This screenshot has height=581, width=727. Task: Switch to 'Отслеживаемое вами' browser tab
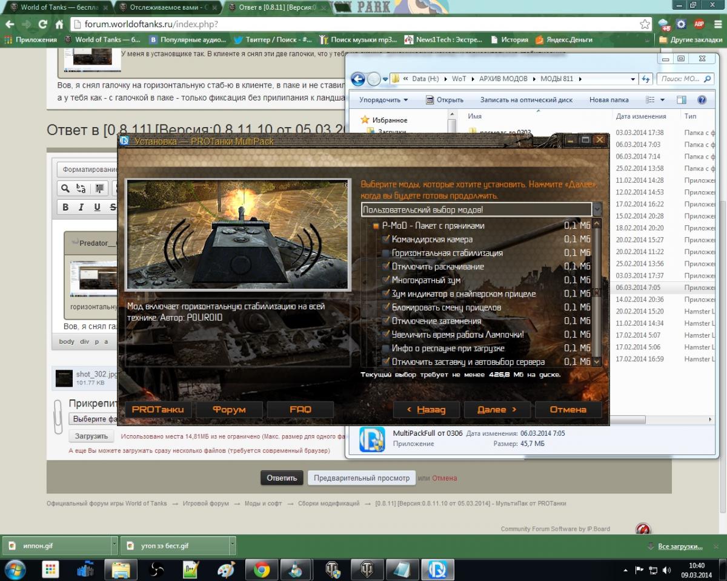pos(167,8)
